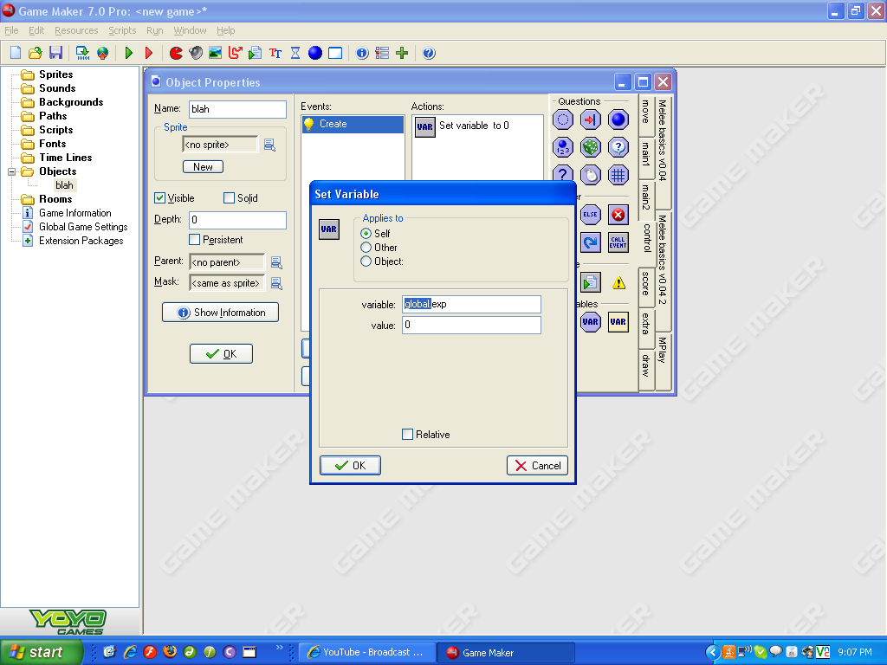Image resolution: width=887 pixels, height=665 pixels.
Task: Select the Execute Script action icon
Action: 591,282
